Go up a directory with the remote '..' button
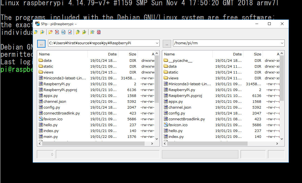302x183 pixels. coord(167,44)
